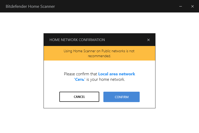Click the blank area right of the dialog

(177, 71)
